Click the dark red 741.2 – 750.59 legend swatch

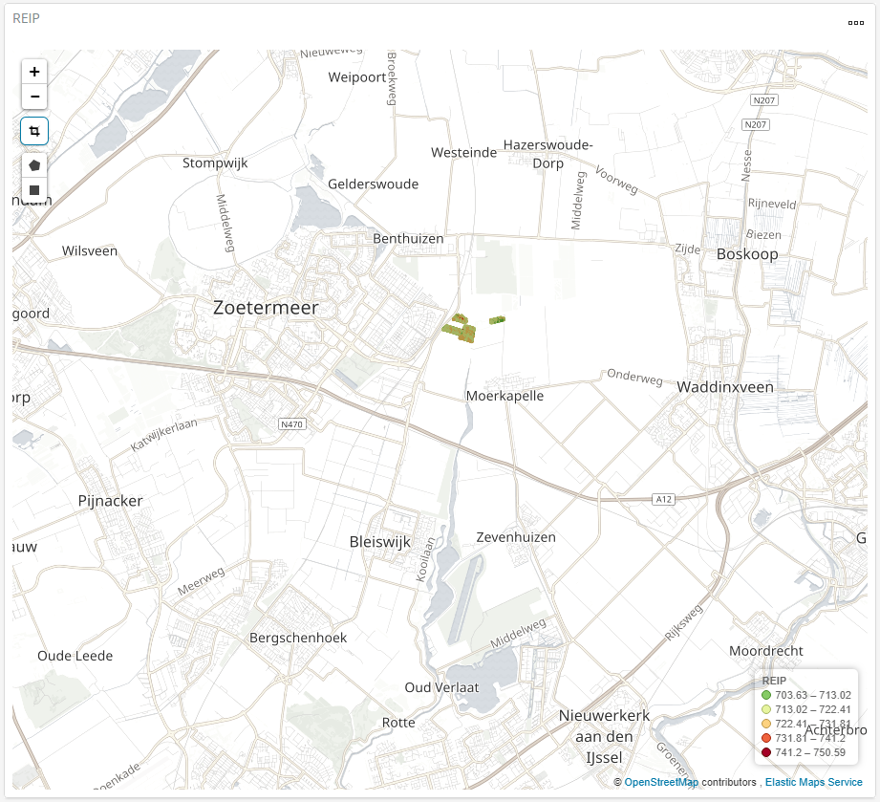(x=766, y=752)
